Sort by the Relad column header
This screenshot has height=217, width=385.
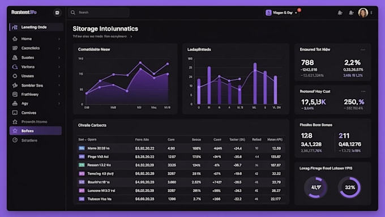coord(256,139)
